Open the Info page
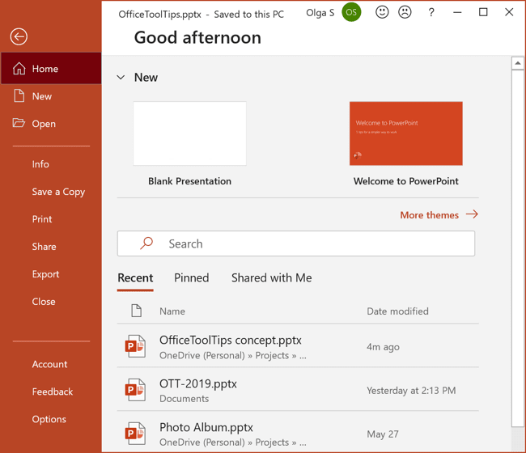The width and height of the screenshot is (526, 453). point(40,164)
